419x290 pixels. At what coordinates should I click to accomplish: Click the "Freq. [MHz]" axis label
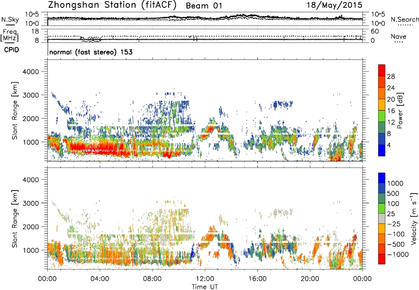coord(9,36)
